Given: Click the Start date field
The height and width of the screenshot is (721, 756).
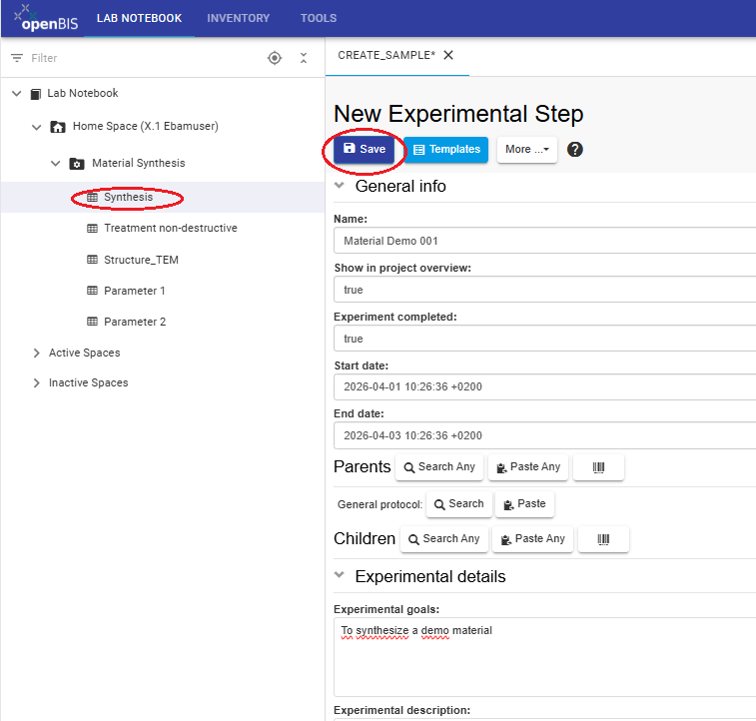Looking at the screenshot, I should [x=545, y=387].
